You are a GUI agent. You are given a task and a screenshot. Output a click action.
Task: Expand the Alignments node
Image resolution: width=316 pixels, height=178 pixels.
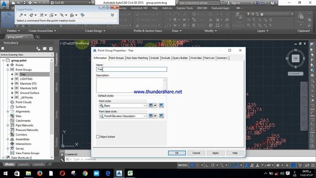coord(8,111)
